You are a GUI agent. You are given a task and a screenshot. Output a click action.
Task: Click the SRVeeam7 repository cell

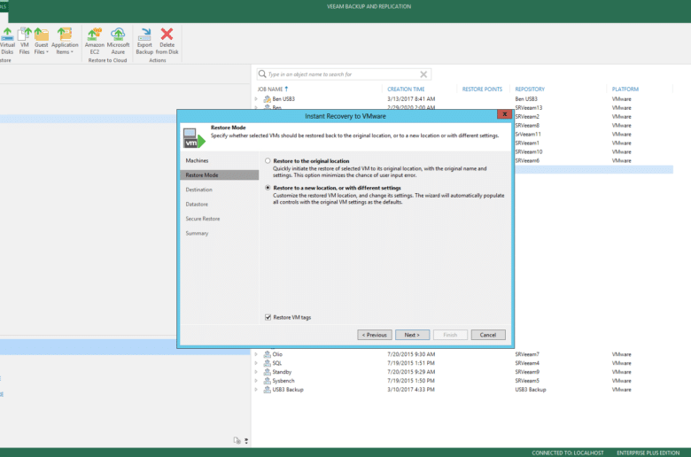point(527,354)
